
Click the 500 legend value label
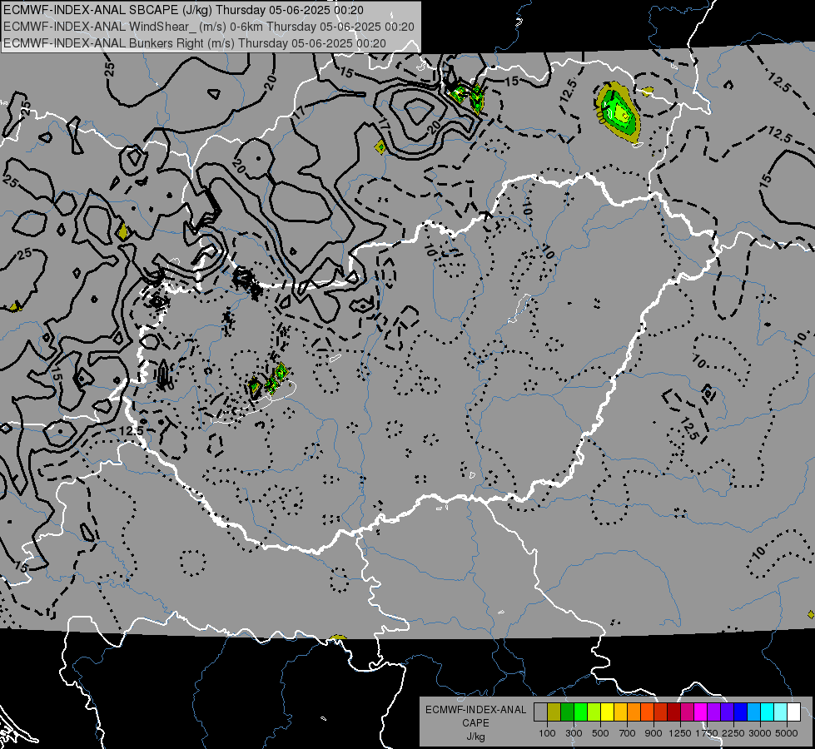point(600,733)
